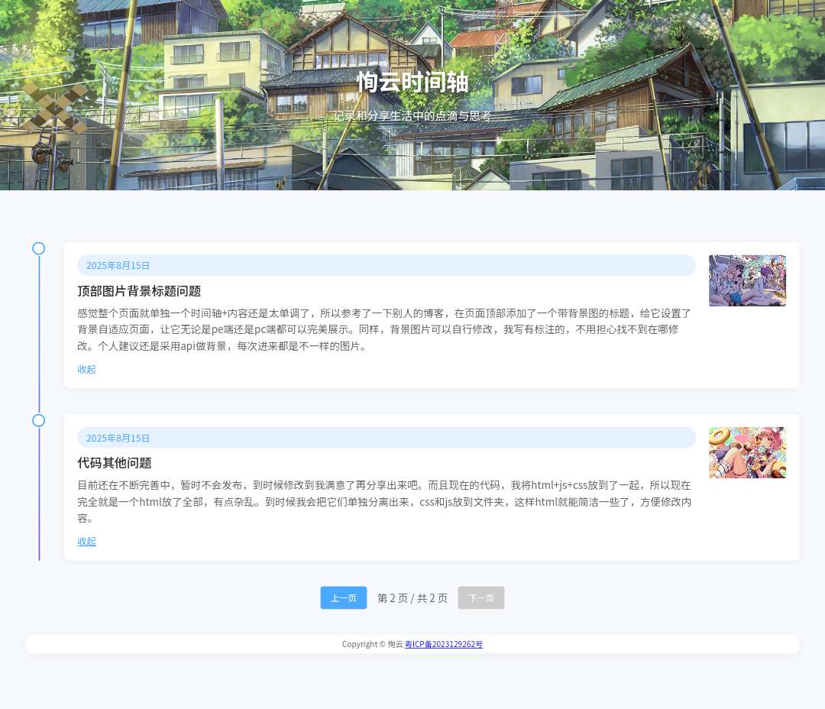This screenshot has width=825, height=709.
Task: Click the 第 2 页 / 共 2 页 page indicator
Action: pyautogui.click(x=412, y=597)
